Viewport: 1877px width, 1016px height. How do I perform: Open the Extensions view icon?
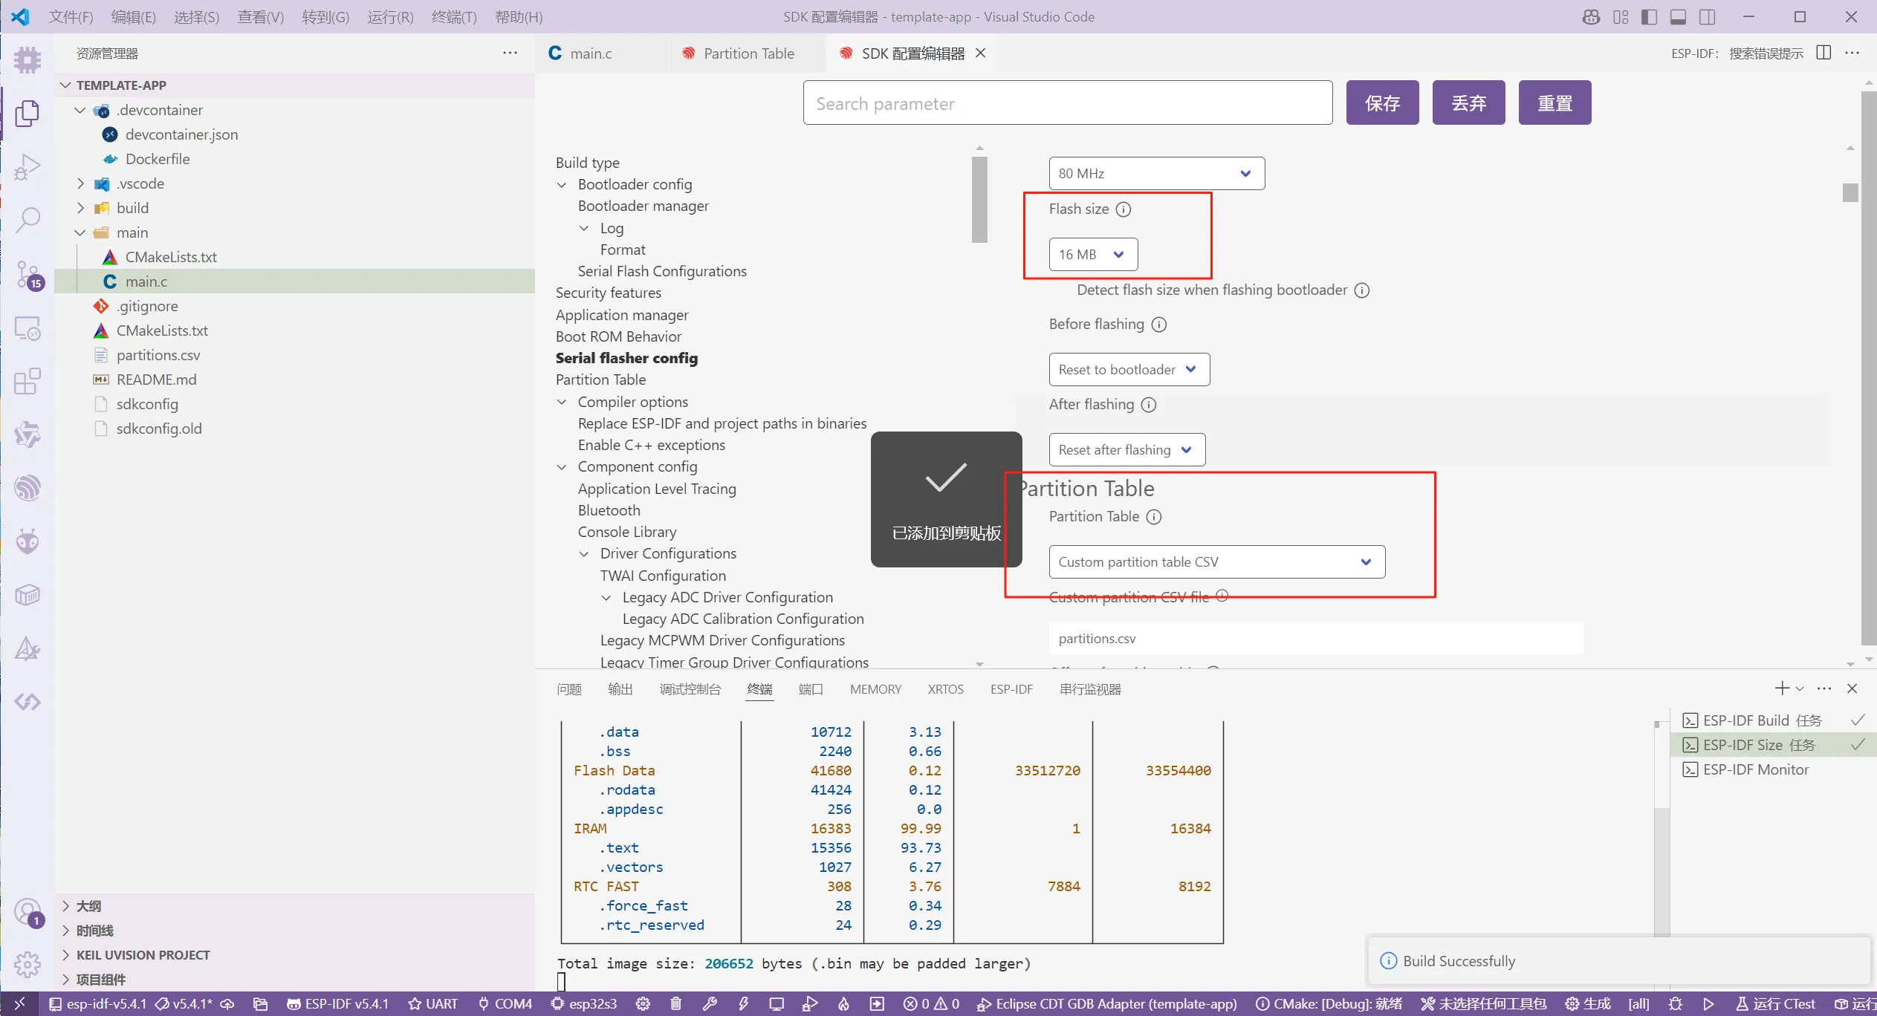coord(27,382)
